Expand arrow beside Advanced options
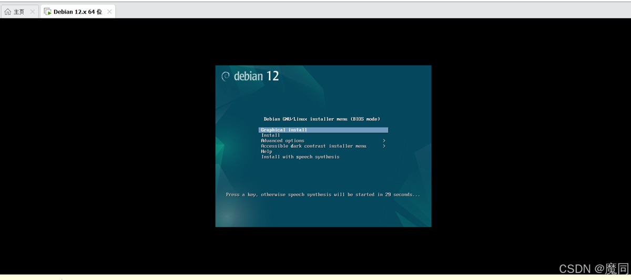This screenshot has height=280, width=631. coord(384,141)
